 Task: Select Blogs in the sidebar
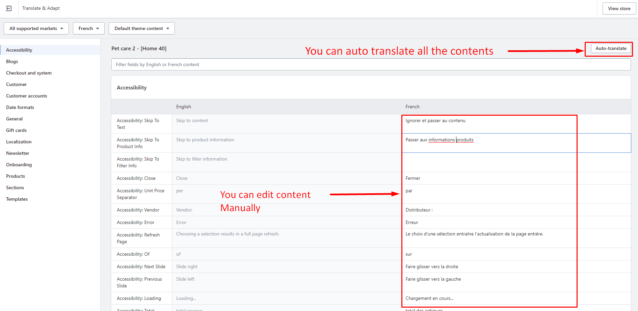point(12,61)
